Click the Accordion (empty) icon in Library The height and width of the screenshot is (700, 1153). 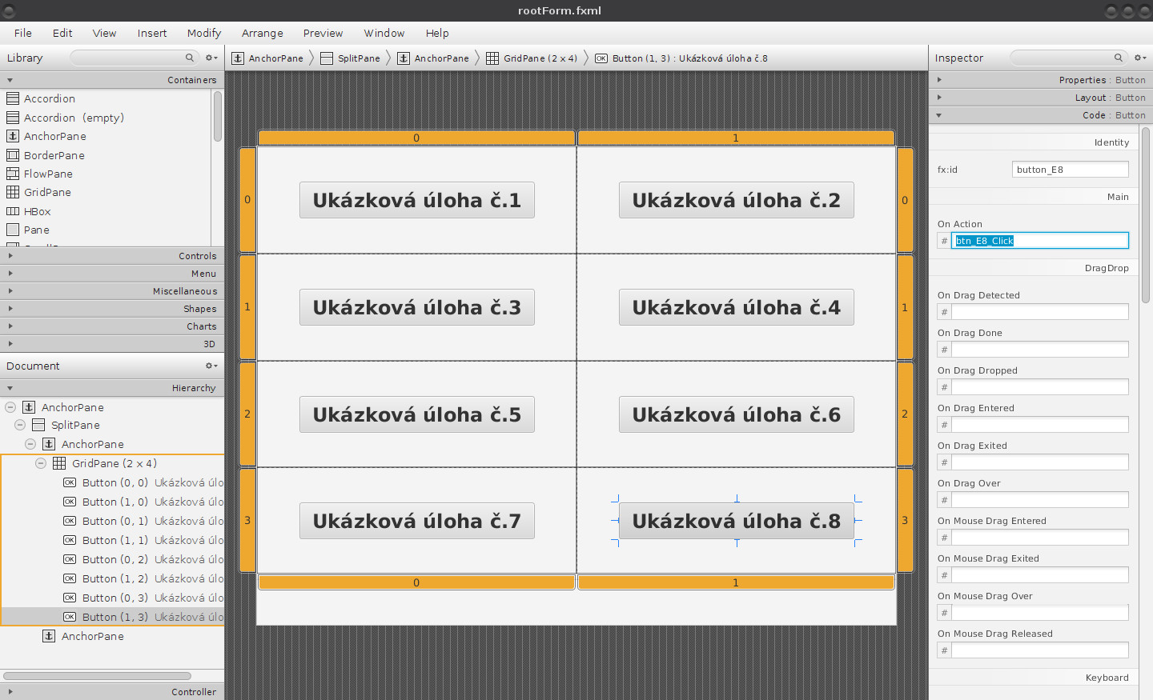pyautogui.click(x=13, y=118)
